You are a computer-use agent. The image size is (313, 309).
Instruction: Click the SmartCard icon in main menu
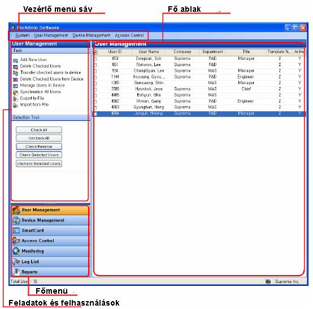[16, 230]
